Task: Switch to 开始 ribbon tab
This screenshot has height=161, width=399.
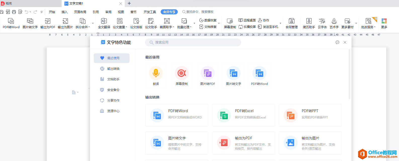Action: point(52,12)
